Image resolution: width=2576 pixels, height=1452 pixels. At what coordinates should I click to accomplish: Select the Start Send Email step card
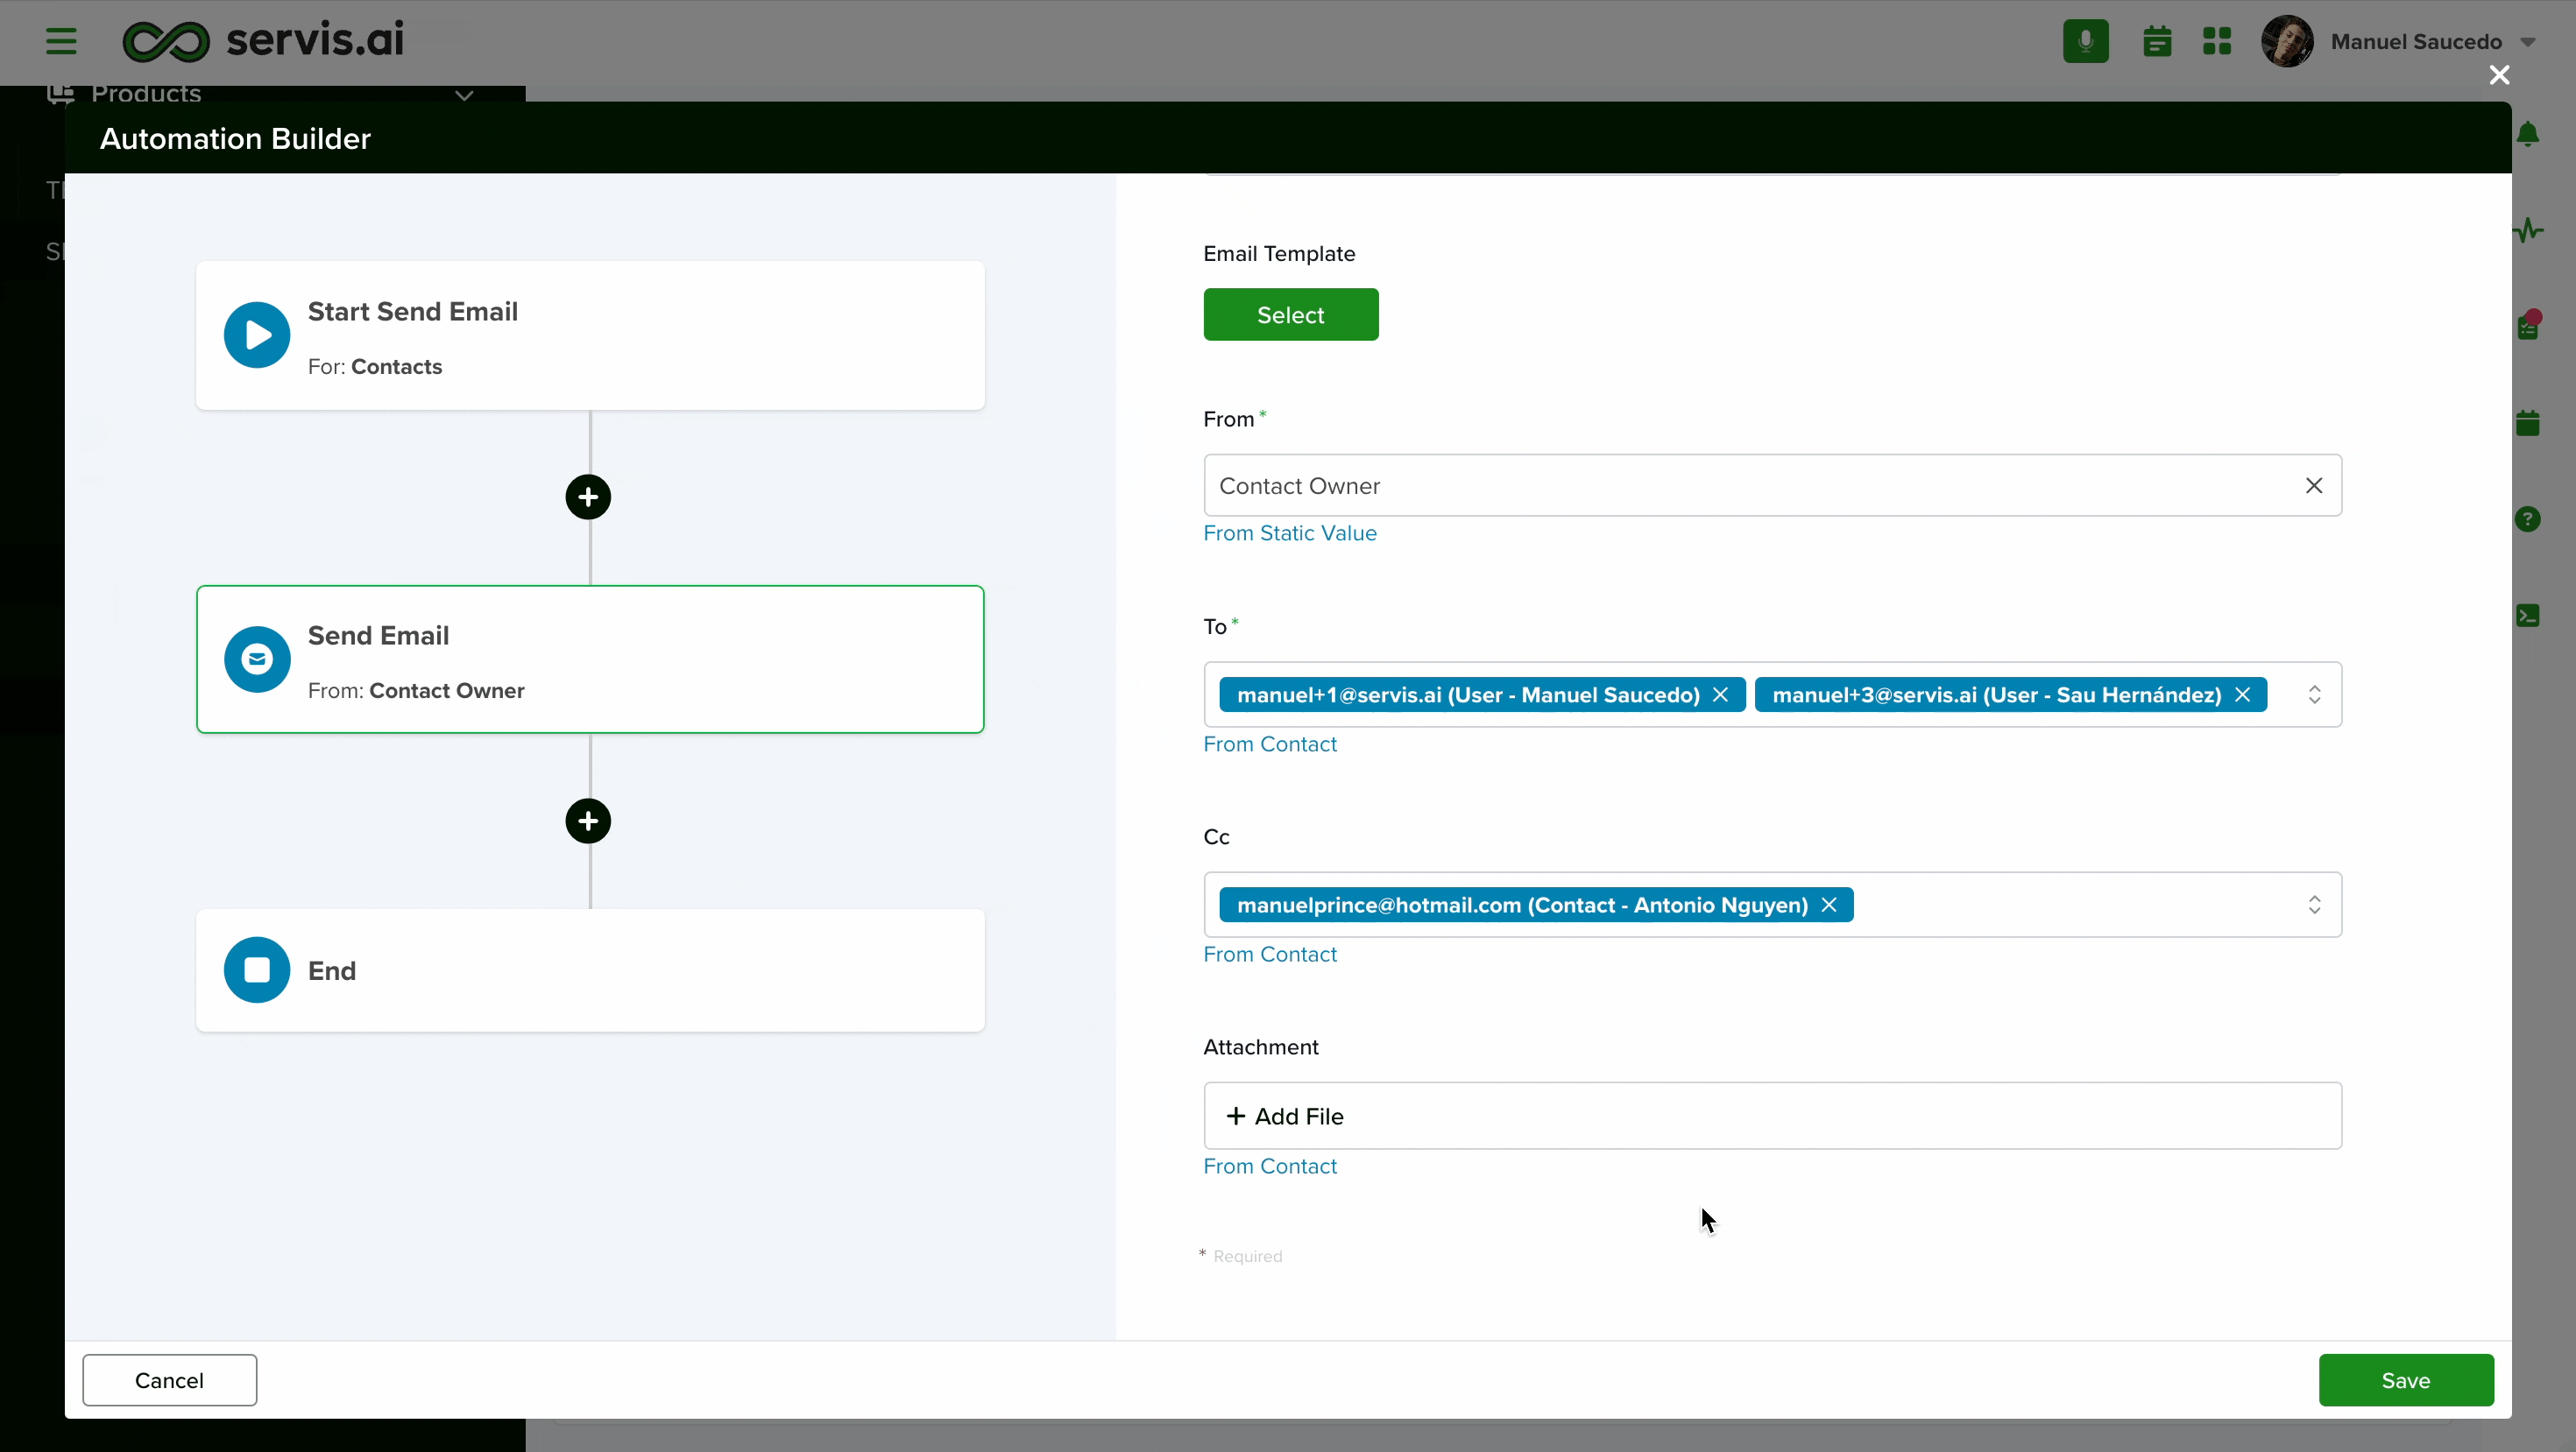pyautogui.click(x=590, y=335)
